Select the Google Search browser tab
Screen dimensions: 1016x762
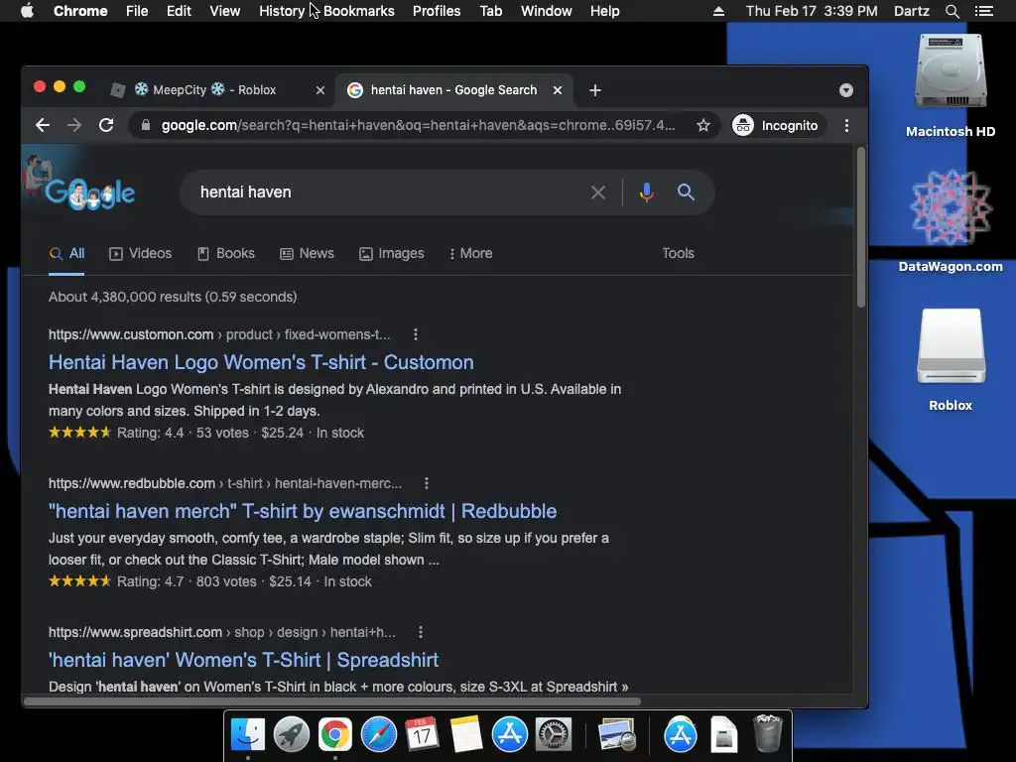(x=453, y=90)
